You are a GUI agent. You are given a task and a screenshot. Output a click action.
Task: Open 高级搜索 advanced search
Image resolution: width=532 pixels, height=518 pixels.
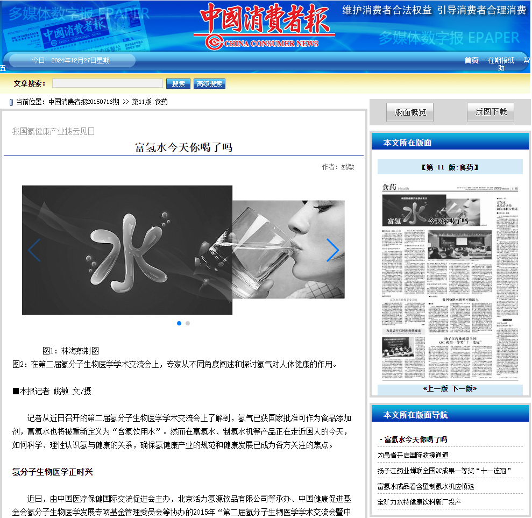tap(209, 83)
